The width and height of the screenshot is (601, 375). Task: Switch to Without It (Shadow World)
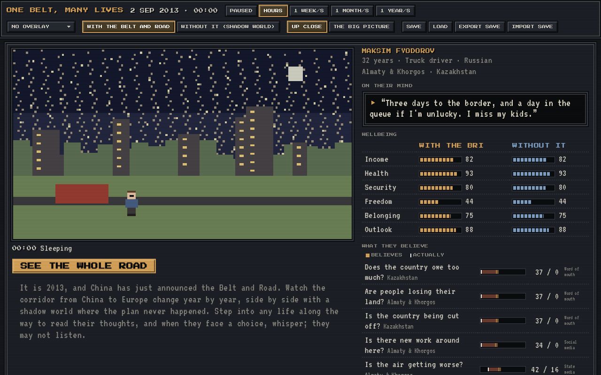tap(228, 27)
